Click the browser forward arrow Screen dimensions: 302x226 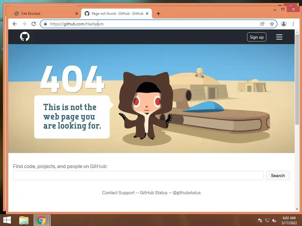(24, 24)
